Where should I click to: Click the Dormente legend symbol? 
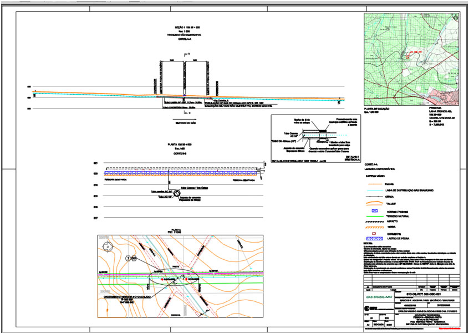click(374, 234)
